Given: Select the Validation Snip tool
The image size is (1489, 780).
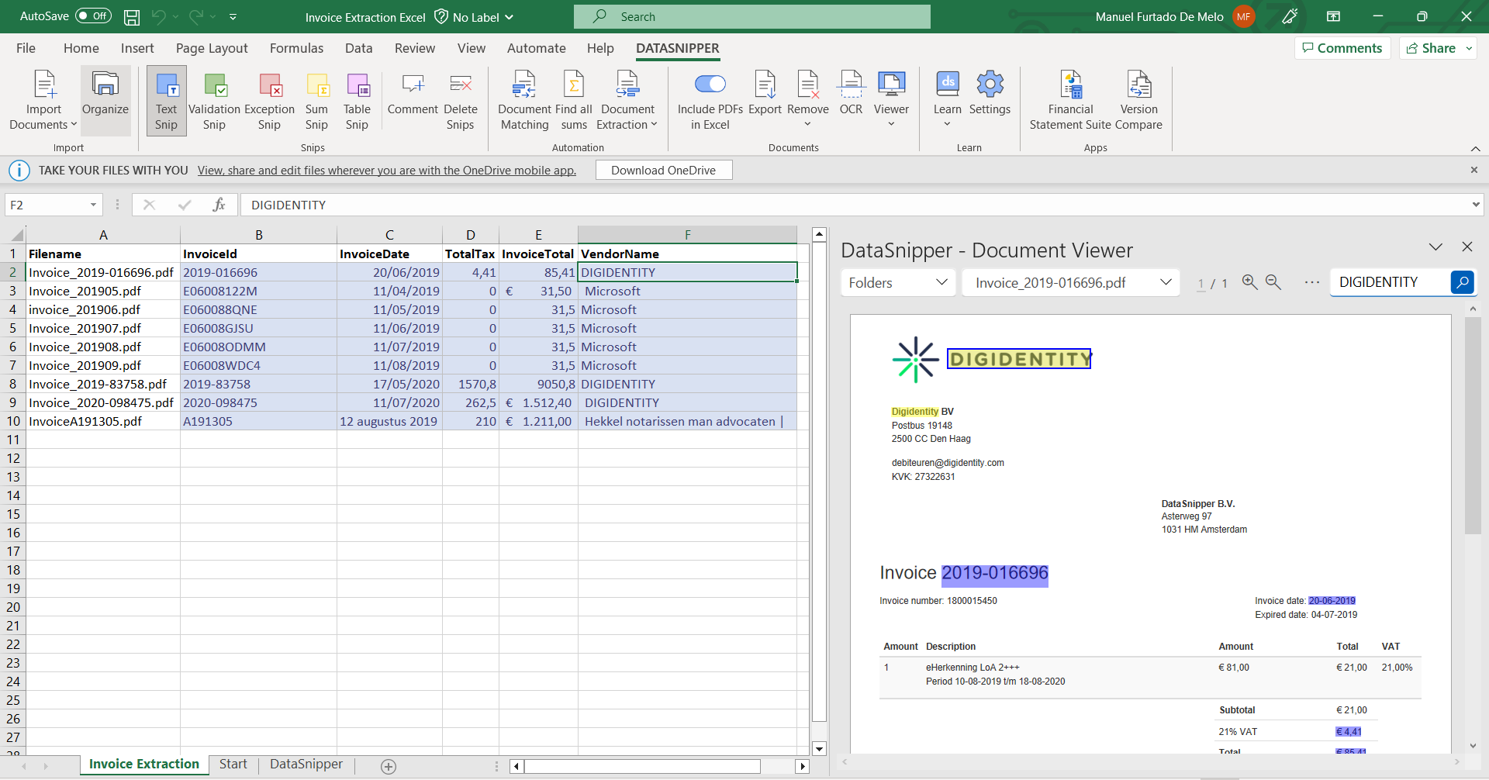Looking at the screenshot, I should tap(214, 101).
